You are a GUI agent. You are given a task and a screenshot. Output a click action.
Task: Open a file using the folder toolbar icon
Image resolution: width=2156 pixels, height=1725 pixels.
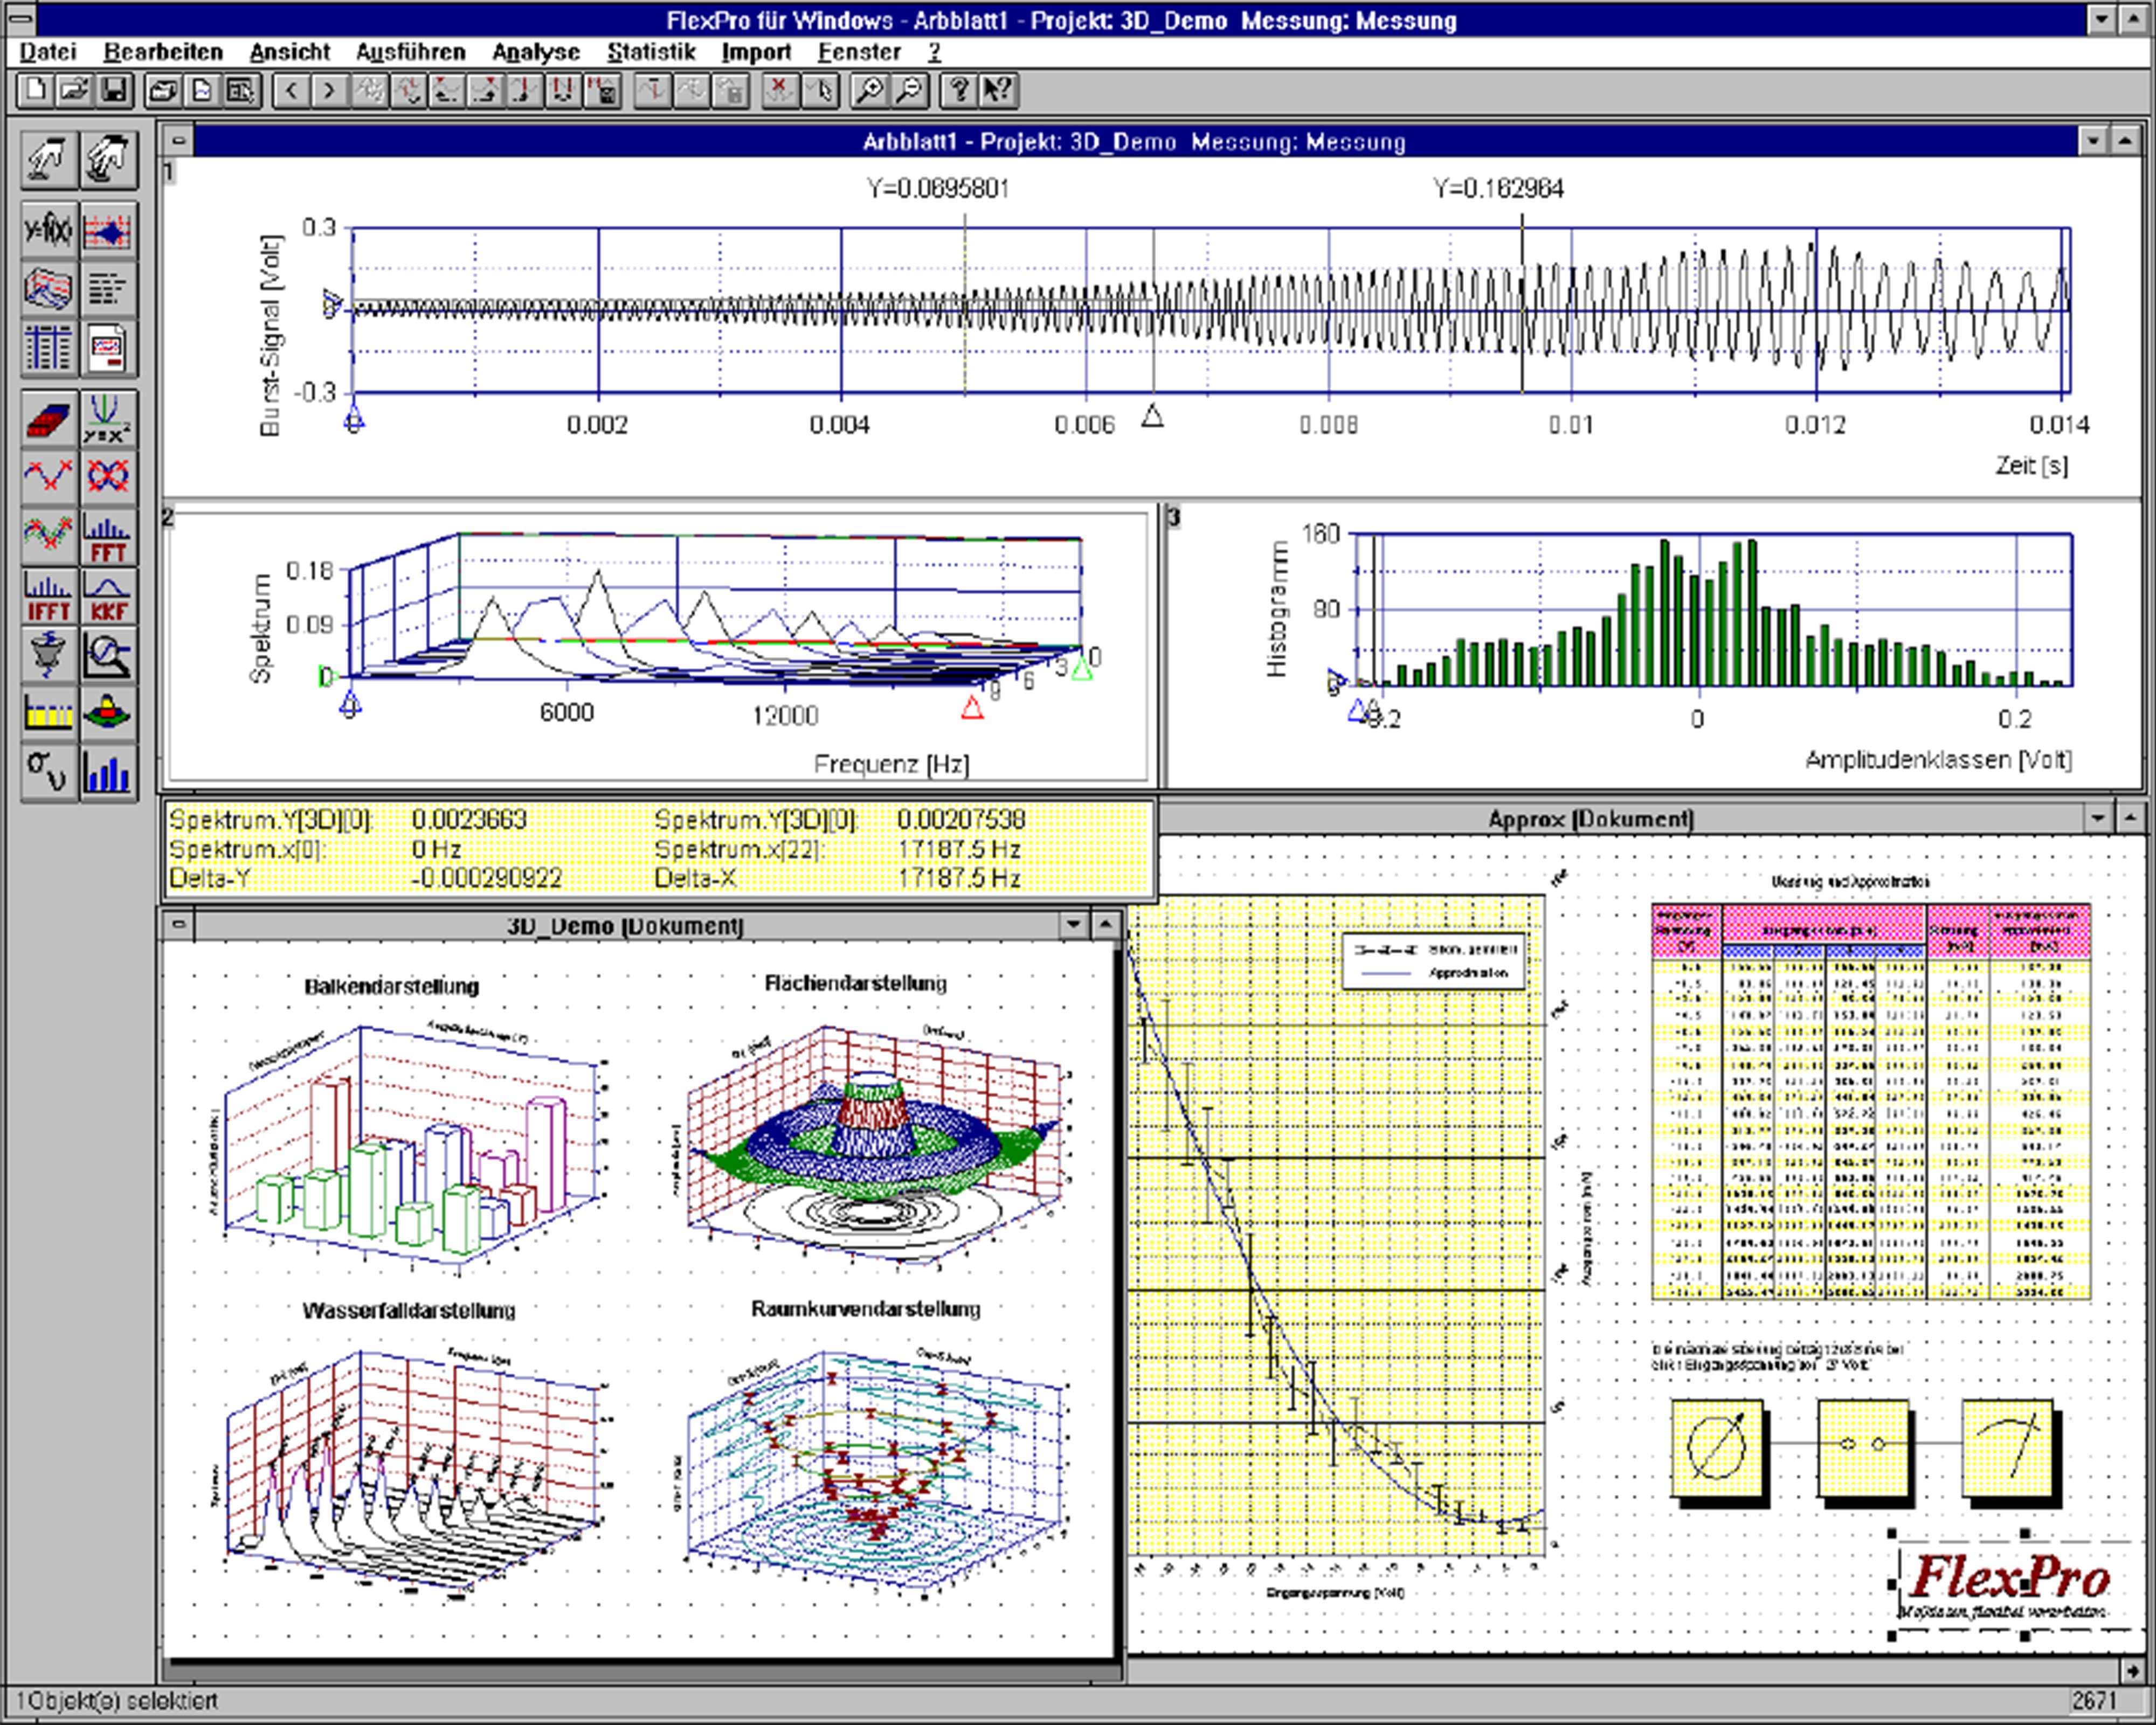74,91
